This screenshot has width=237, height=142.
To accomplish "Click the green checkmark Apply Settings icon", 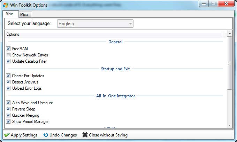I will click(7, 135).
